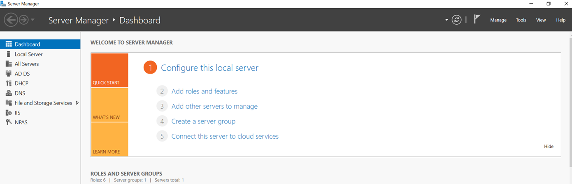Click the NPAS key icon
The width and height of the screenshot is (572, 184).
point(8,122)
